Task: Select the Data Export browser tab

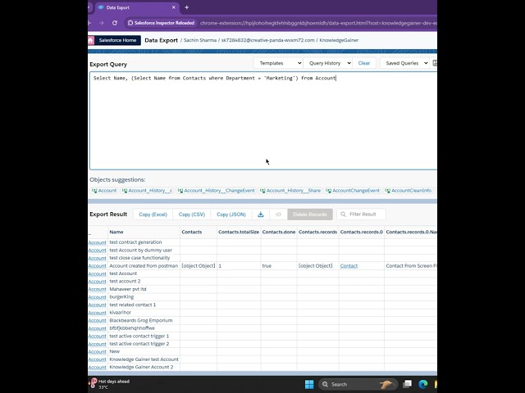Action: coord(137,7)
